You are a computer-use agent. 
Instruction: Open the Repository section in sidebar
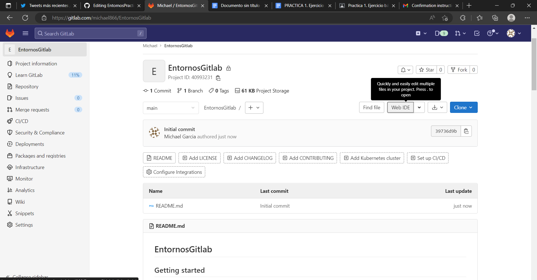(27, 86)
